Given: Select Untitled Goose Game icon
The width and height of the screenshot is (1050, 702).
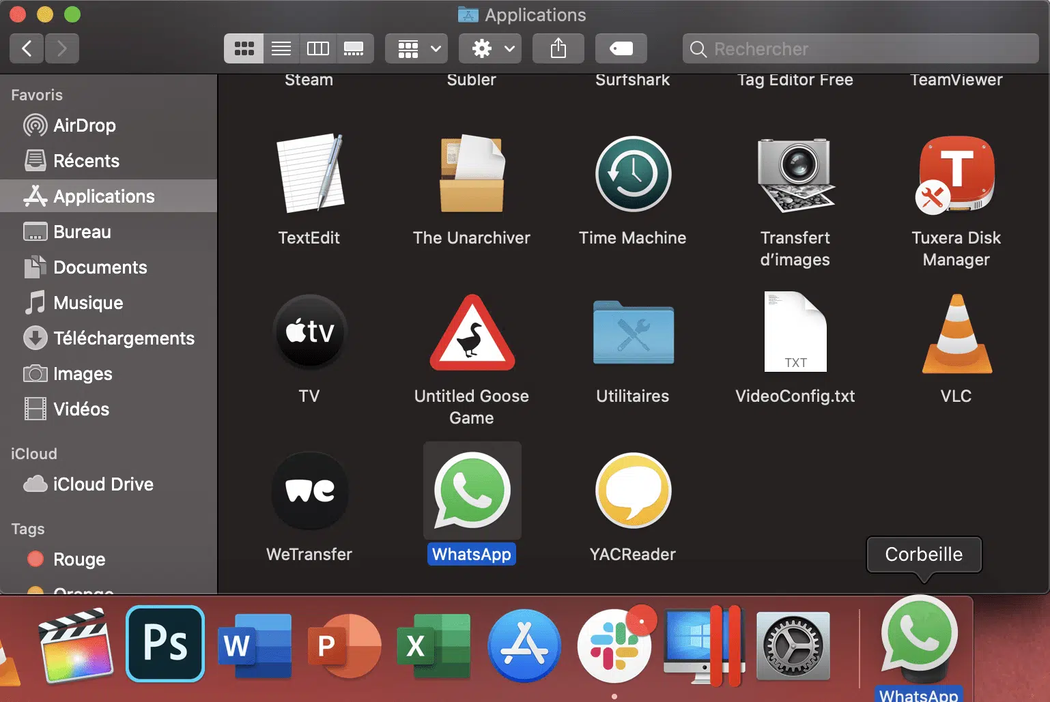Looking at the screenshot, I should coord(472,332).
